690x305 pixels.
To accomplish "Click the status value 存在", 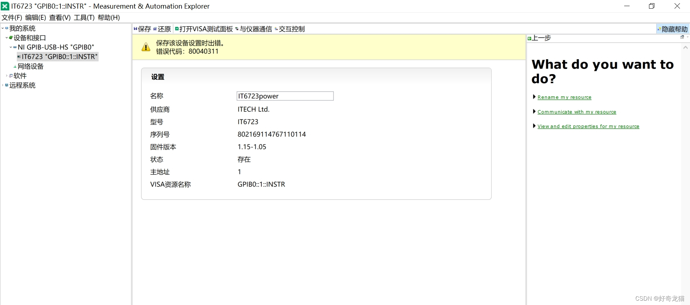I will [244, 160].
